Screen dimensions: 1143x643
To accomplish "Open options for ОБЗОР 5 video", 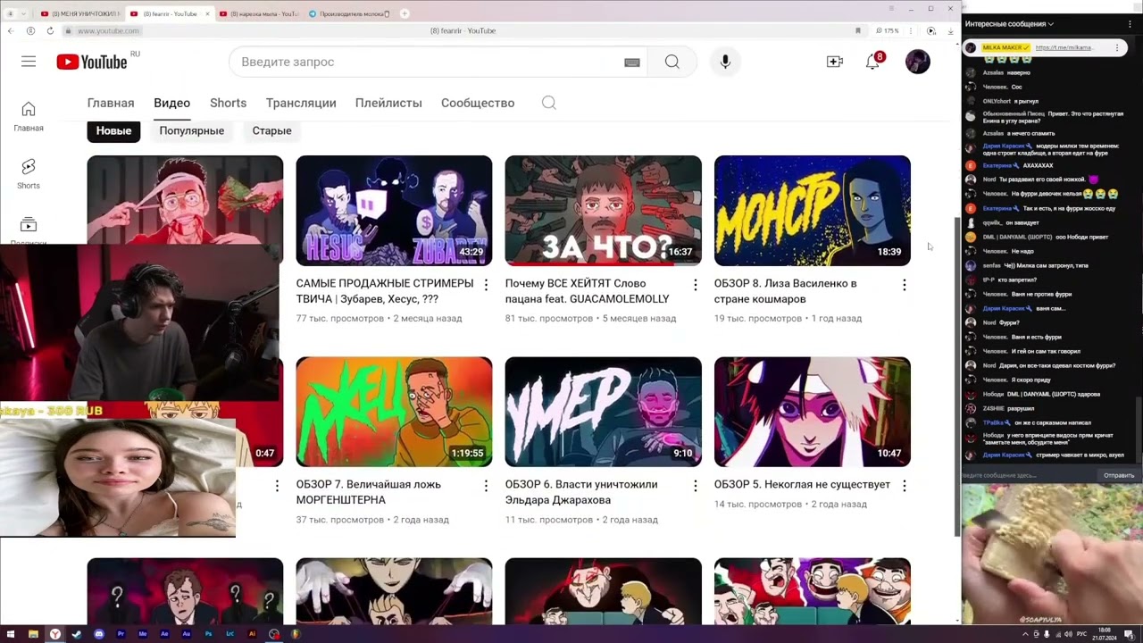I will 904,486.
